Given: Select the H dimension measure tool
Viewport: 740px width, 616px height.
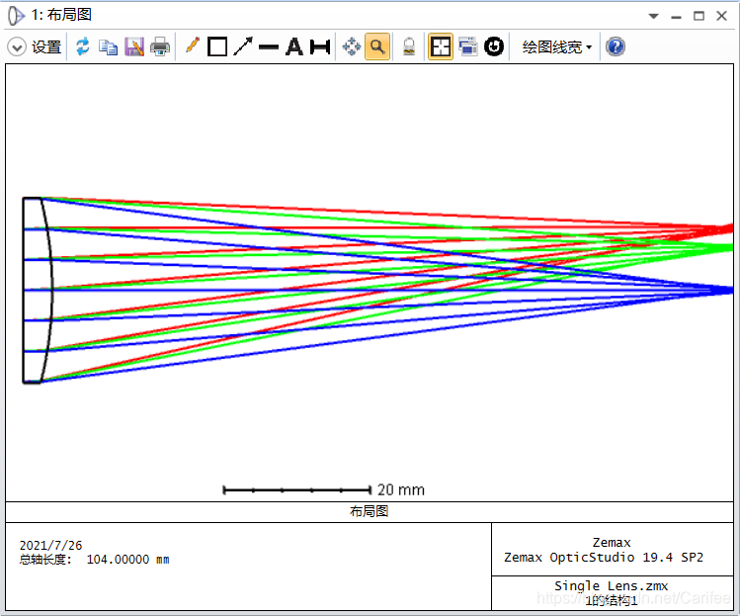Looking at the screenshot, I should pyautogui.click(x=320, y=46).
